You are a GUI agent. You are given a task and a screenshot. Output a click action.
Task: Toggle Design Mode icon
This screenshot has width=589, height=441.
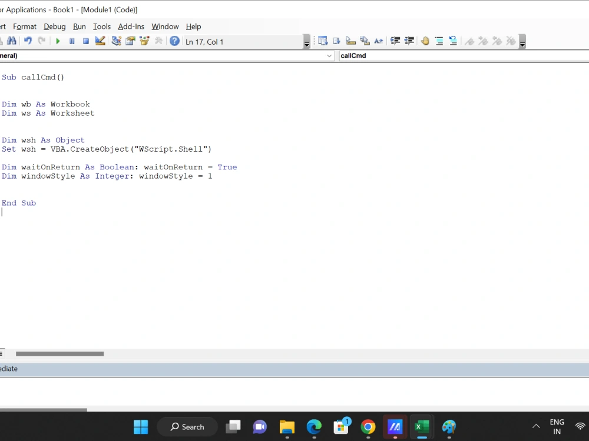pos(100,41)
